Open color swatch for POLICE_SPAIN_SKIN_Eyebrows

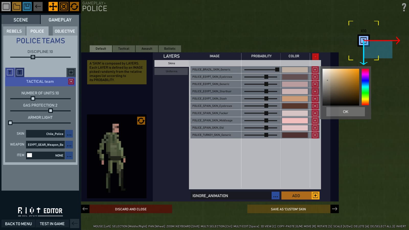coord(295,106)
